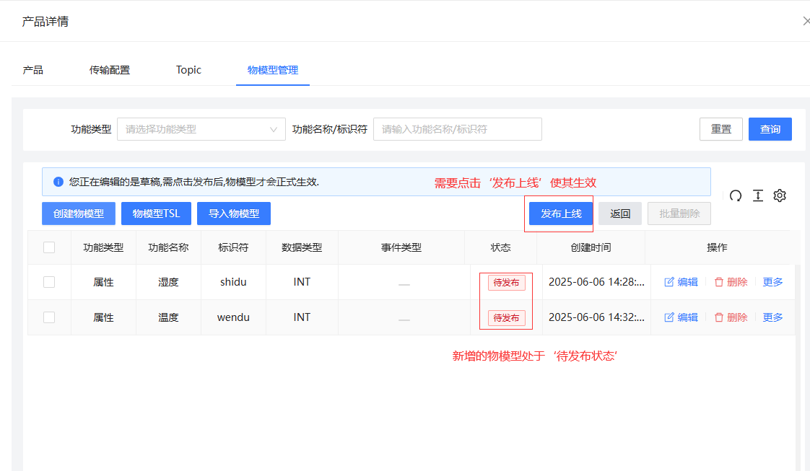The image size is (810, 471).
Task: Switch to the 传输配置 tab
Action: click(x=110, y=70)
